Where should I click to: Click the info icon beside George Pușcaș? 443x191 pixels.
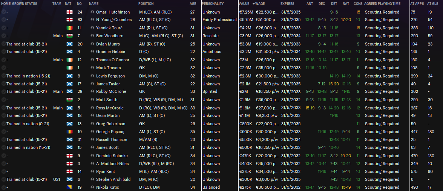(92, 132)
